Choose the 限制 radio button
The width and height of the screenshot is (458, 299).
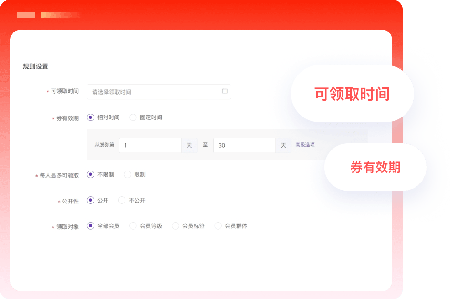tap(127, 175)
